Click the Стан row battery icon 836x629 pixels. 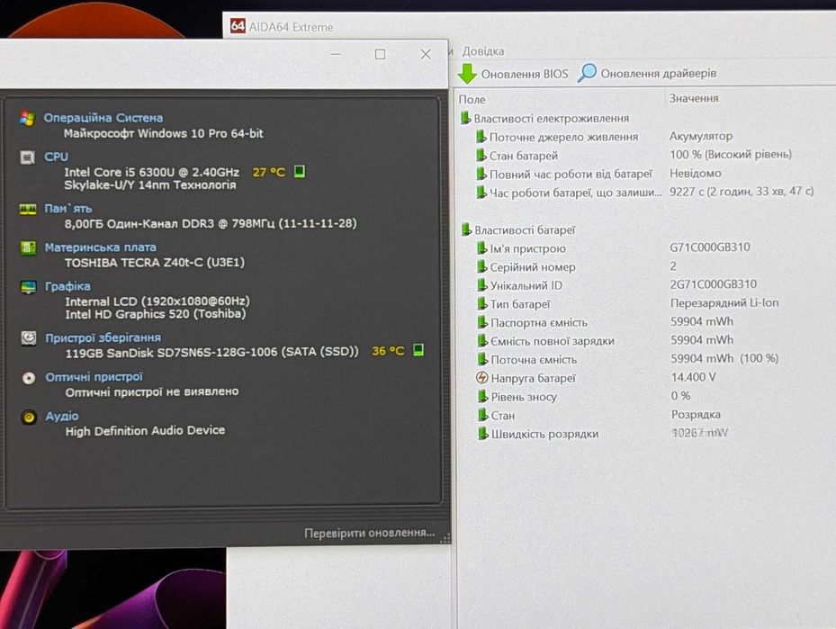tap(483, 415)
